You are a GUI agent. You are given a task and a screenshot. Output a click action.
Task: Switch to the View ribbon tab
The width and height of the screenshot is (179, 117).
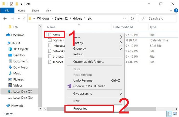pyautogui.click(x=49, y=11)
